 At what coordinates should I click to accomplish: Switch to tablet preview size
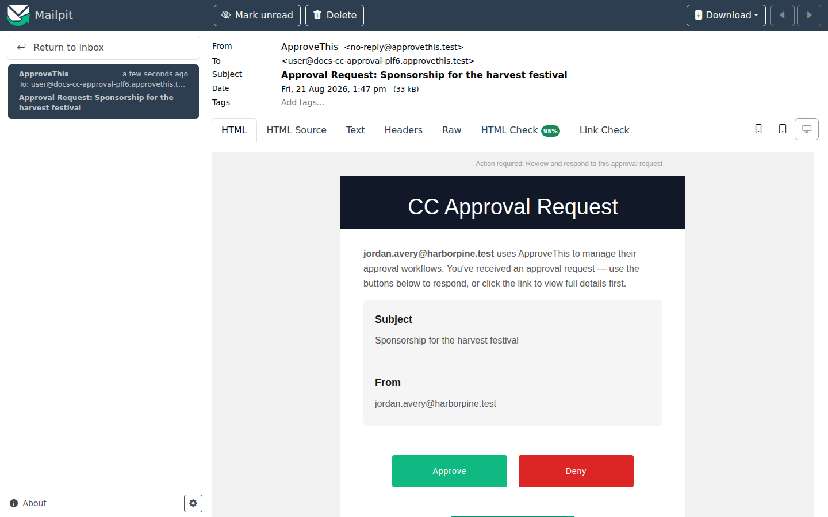(x=783, y=129)
